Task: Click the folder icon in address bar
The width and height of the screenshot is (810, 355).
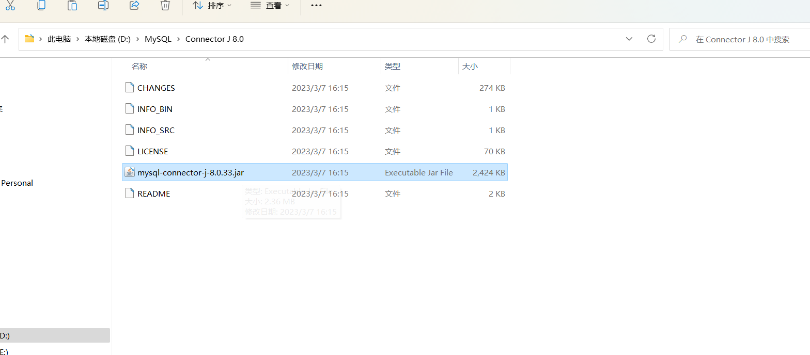Action: (29, 39)
